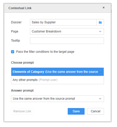Cancel the contextual link dialog

tap(95, 111)
